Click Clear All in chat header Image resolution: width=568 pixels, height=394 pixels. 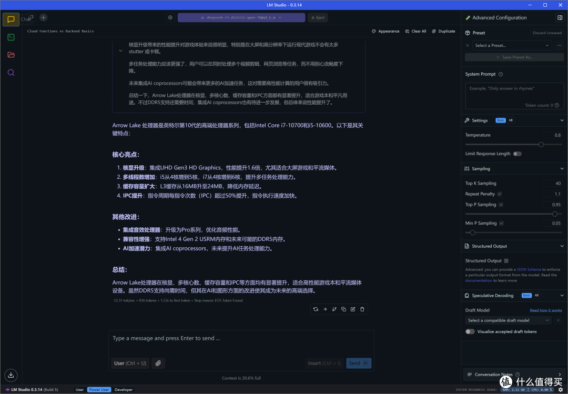(x=415, y=31)
